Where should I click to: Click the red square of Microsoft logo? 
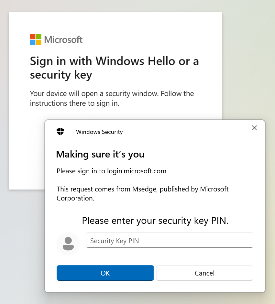[33, 37]
